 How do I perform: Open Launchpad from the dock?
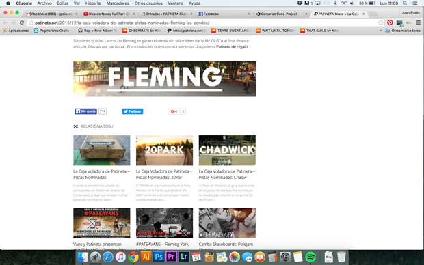[95, 257]
